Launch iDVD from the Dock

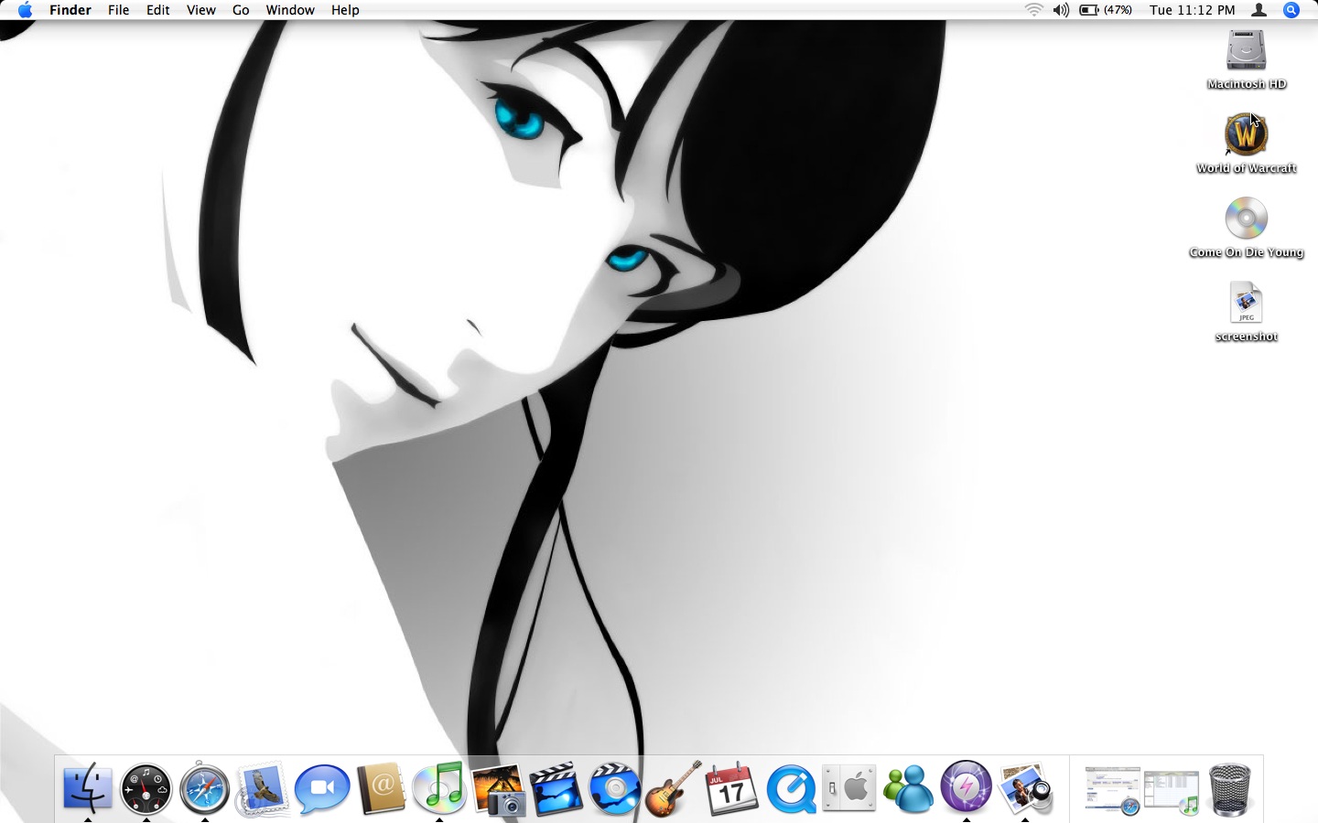(x=615, y=788)
